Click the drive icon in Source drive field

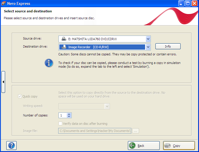pyautogui.click(x=64, y=39)
